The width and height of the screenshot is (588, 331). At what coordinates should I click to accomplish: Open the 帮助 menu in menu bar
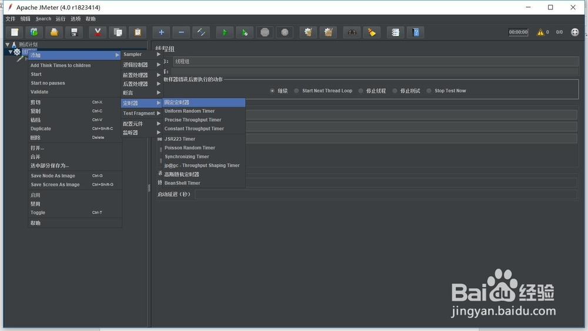pyautogui.click(x=91, y=19)
